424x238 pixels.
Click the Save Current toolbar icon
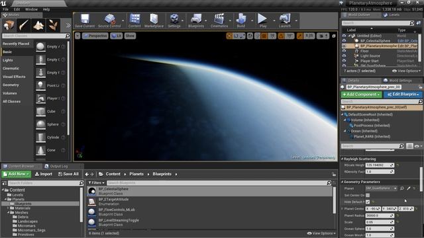click(x=85, y=20)
